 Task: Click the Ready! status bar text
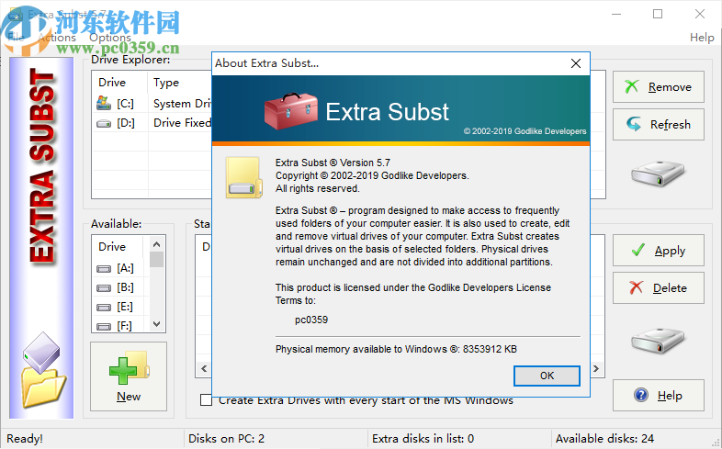coord(25,439)
